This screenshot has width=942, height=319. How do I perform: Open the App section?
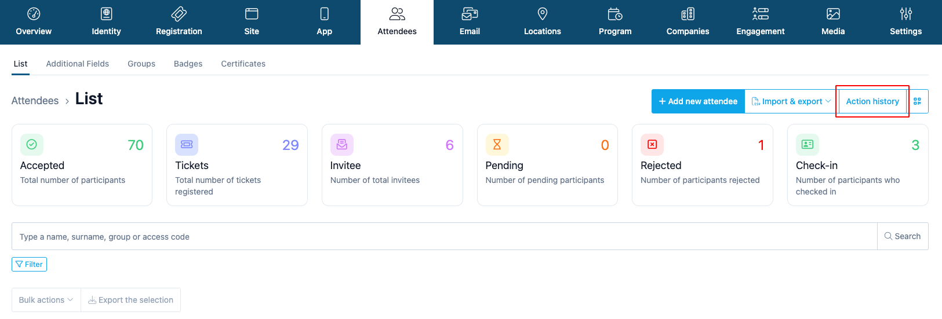[x=325, y=22]
